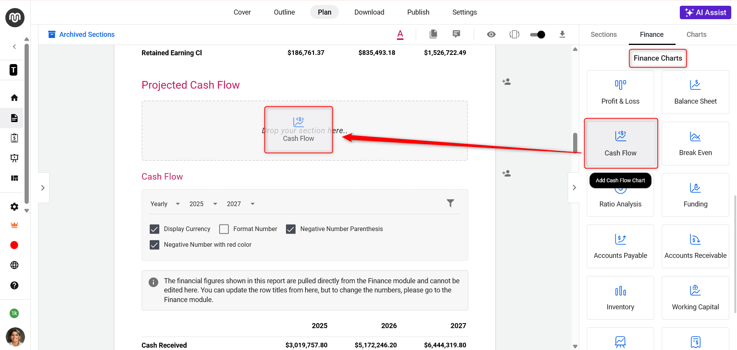The width and height of the screenshot is (737, 350).
Task: Switch to the Charts panel tab
Action: point(696,35)
